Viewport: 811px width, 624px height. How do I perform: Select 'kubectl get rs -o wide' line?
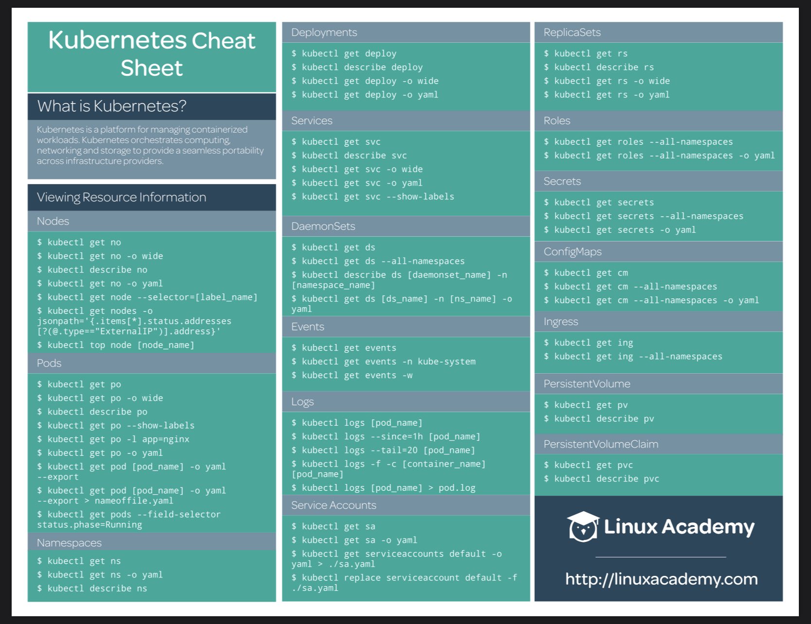point(607,81)
